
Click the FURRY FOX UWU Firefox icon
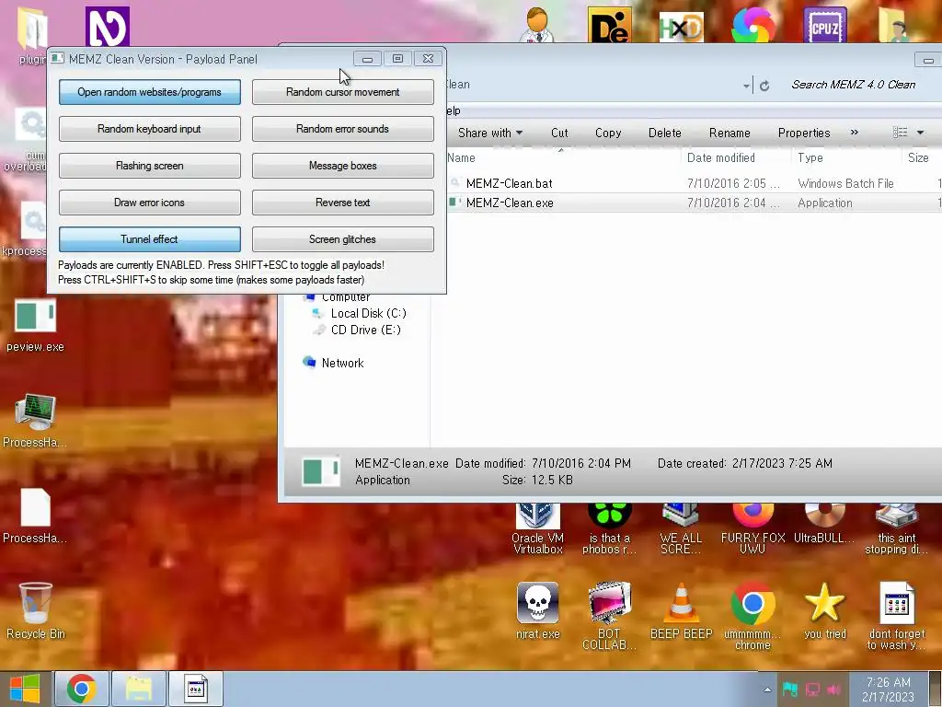752,529
